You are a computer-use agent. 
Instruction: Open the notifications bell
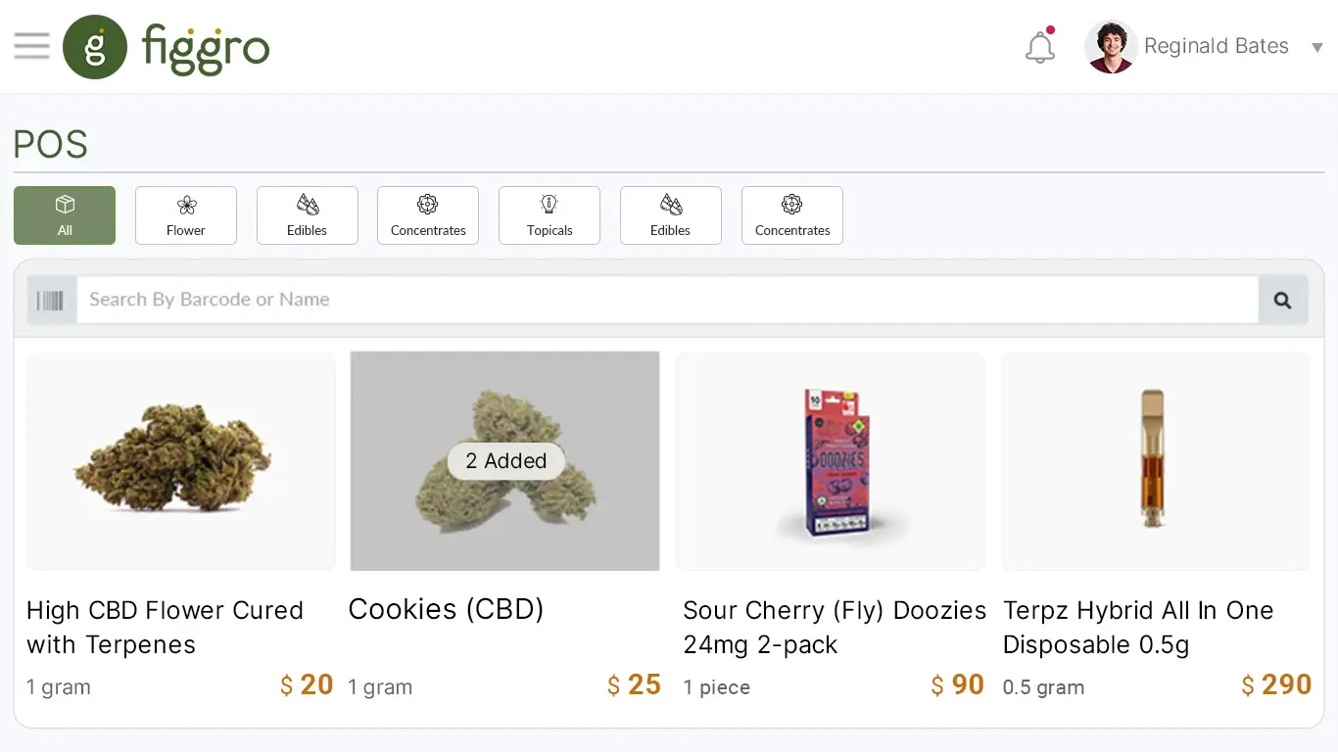point(1040,47)
